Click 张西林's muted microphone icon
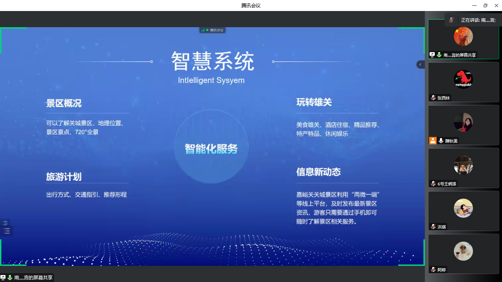The image size is (502, 282). pyautogui.click(x=433, y=98)
